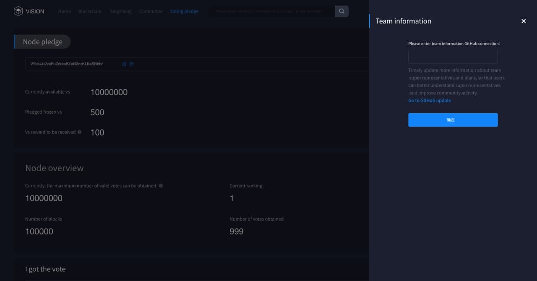Viewport: 537px width, 281px height.
Task: Click the VISION brand name text
Action: click(x=35, y=11)
